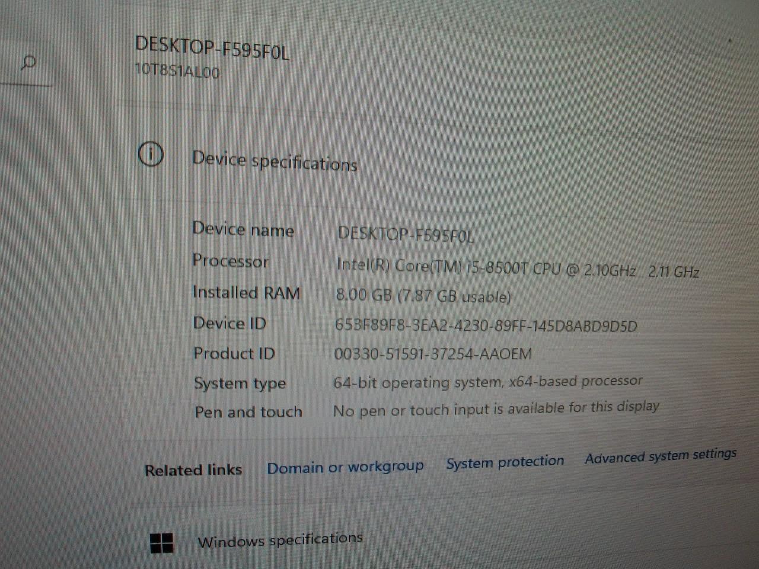Click the Installed RAM label

tap(247, 292)
